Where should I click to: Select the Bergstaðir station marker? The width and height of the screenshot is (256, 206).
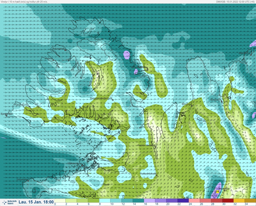(221, 101)
